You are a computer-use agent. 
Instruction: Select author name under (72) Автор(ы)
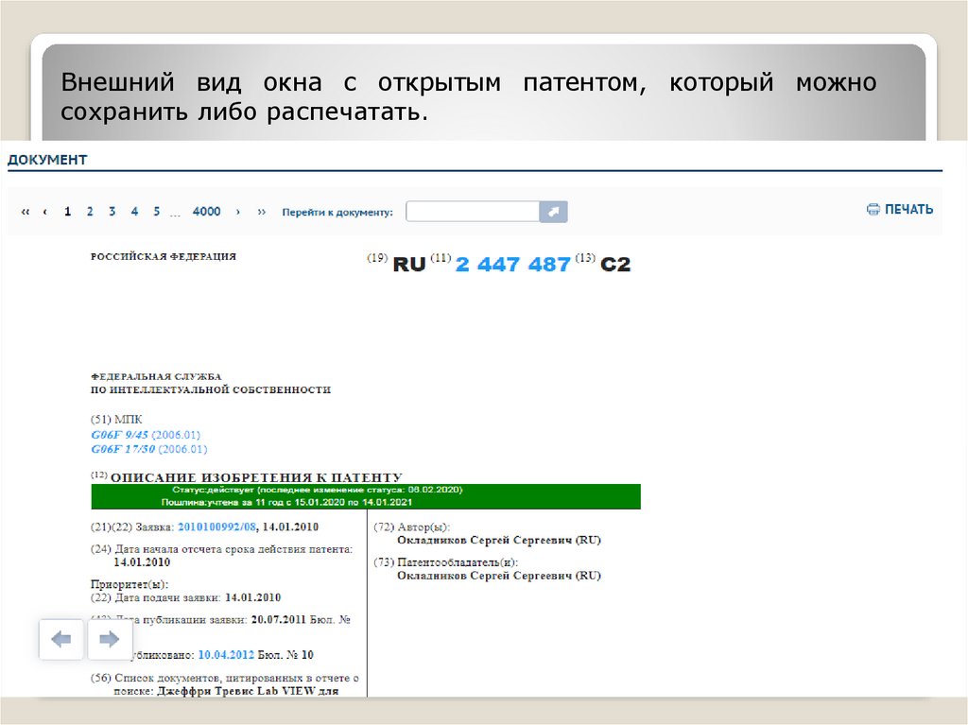pyautogui.click(x=499, y=541)
